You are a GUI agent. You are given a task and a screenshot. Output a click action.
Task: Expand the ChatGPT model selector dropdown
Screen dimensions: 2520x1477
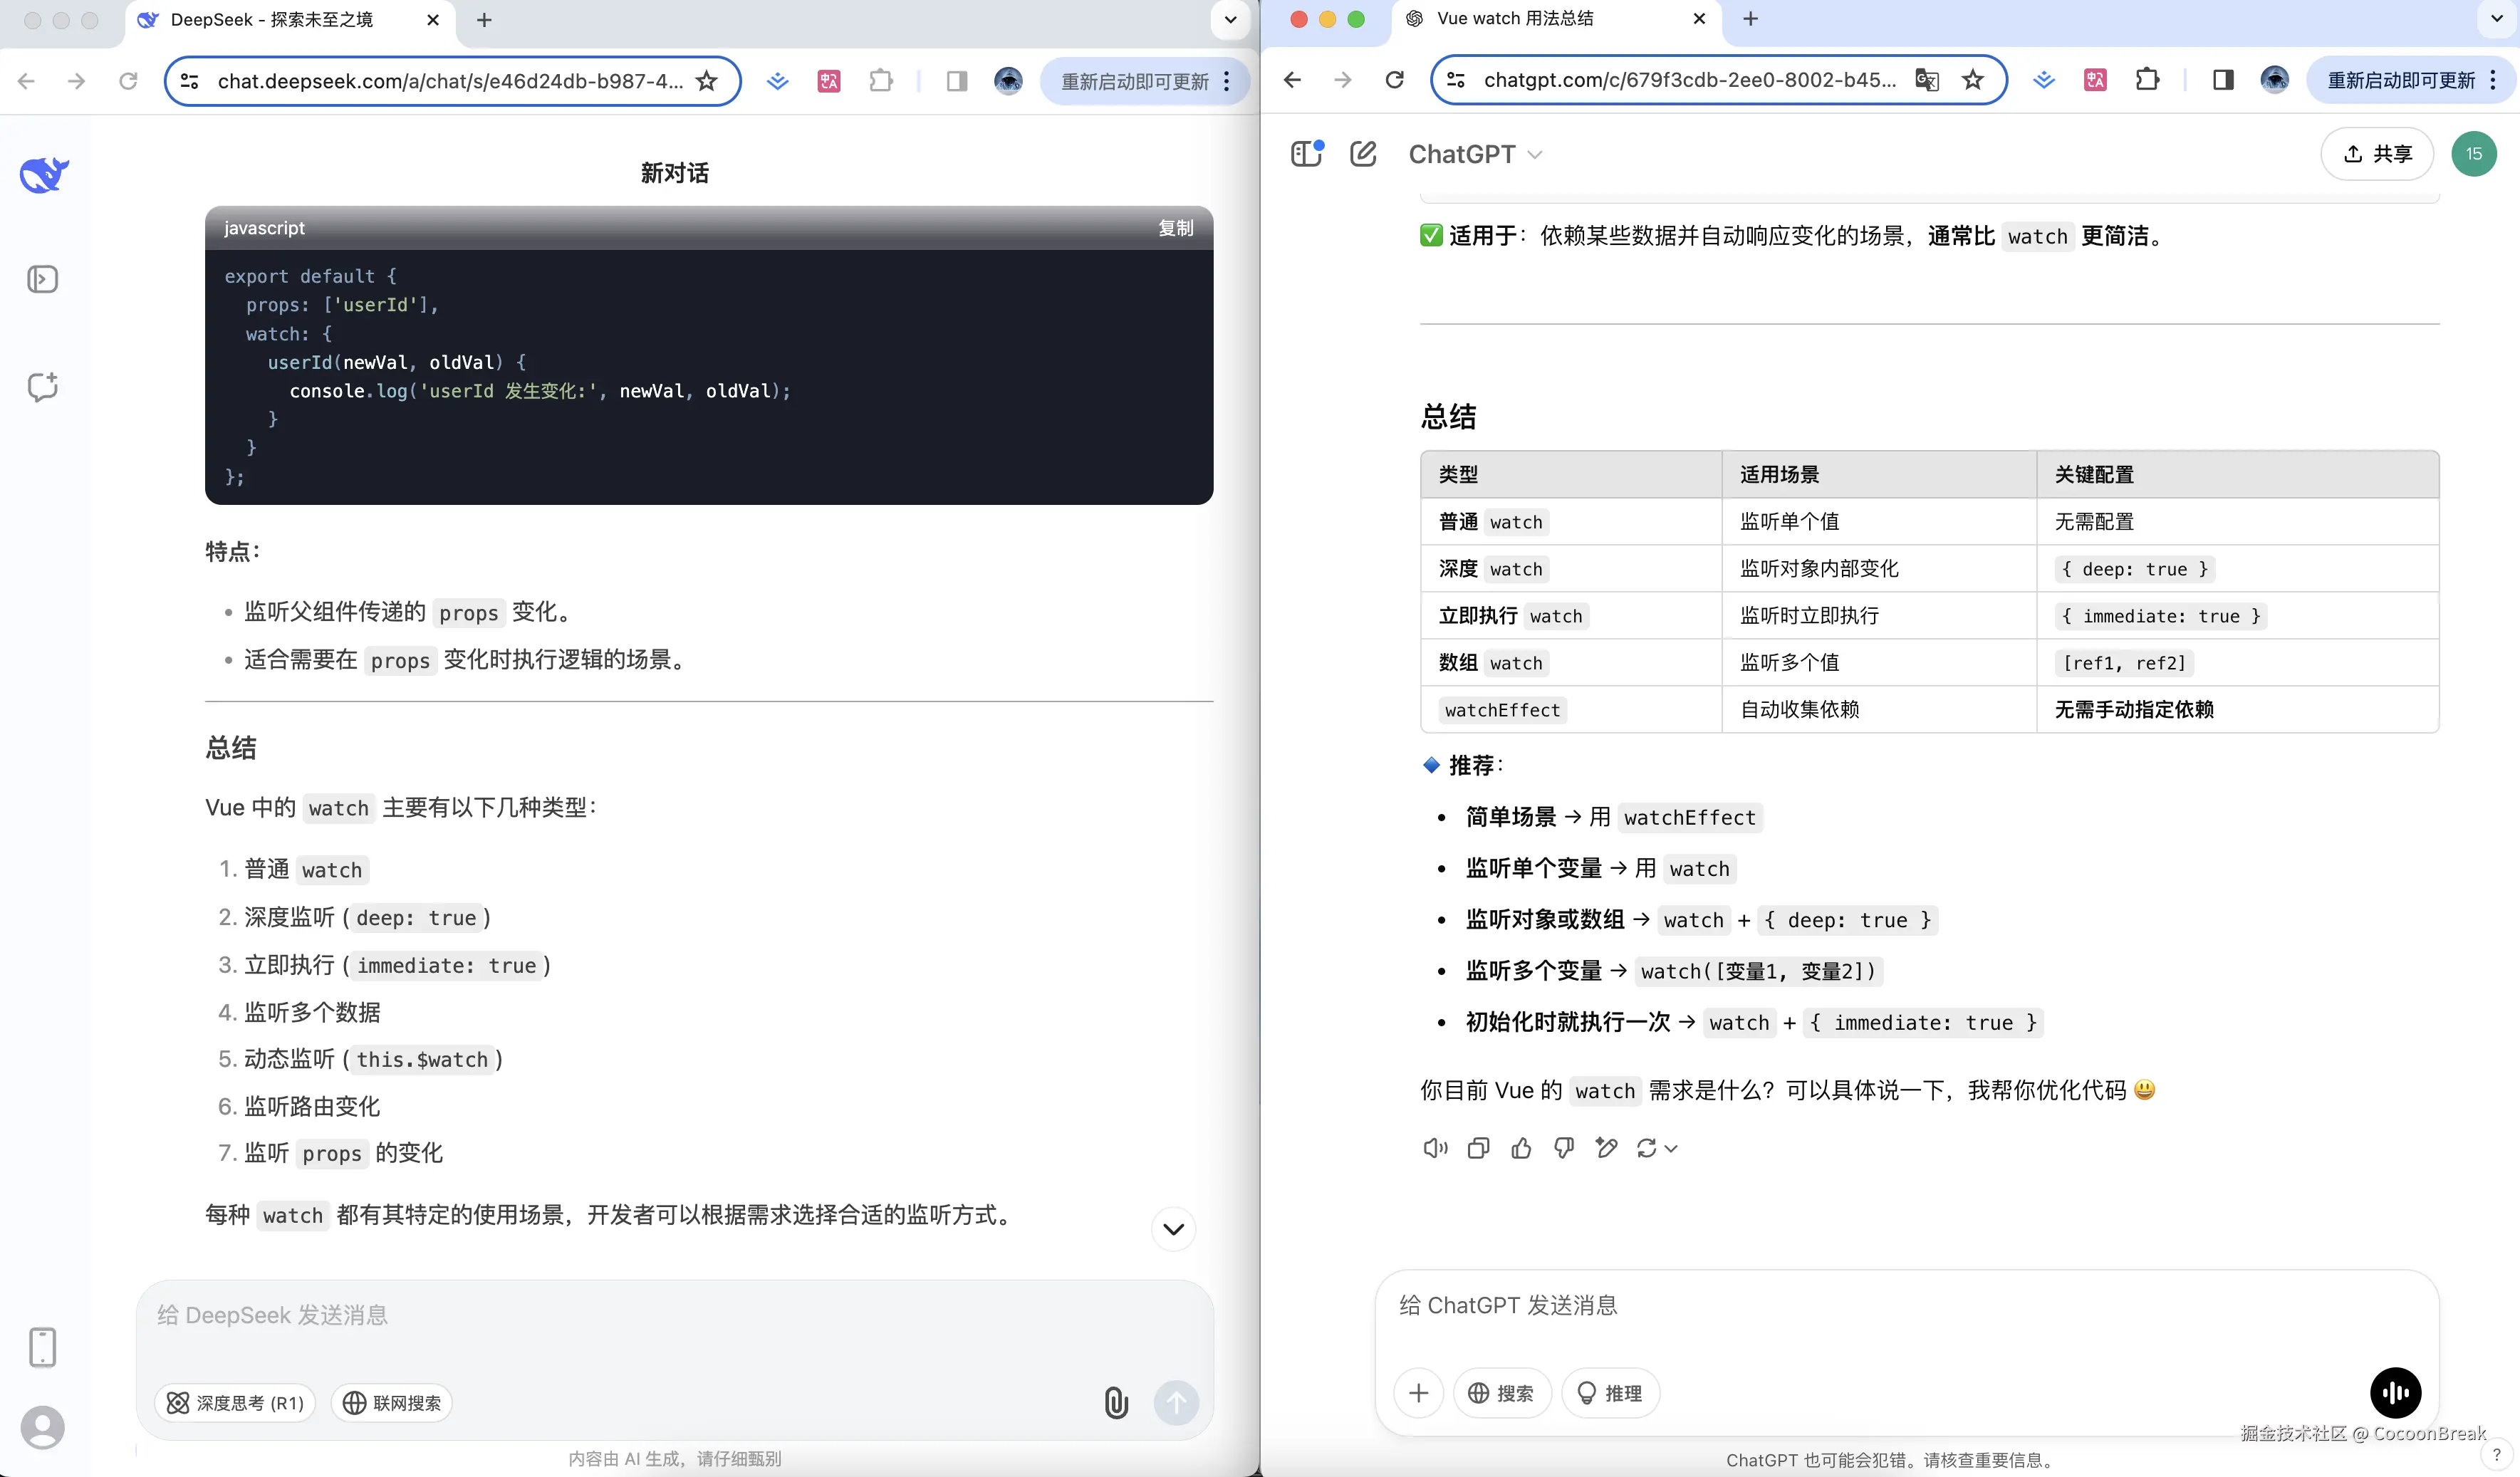pos(1475,154)
